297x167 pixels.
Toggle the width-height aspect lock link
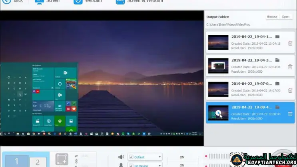tap(76, 161)
